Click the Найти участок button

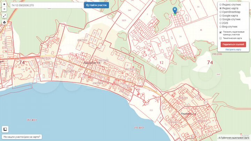(x=96, y=5)
